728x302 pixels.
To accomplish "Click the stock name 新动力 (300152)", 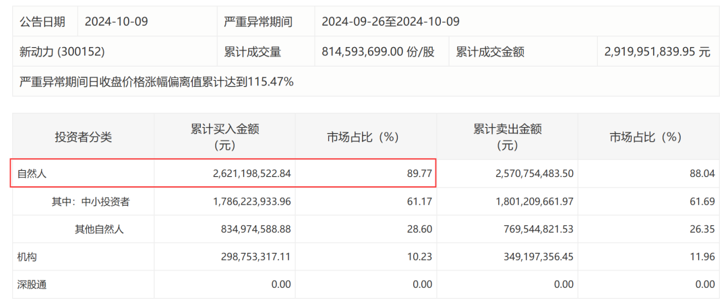I will pyautogui.click(x=62, y=52).
